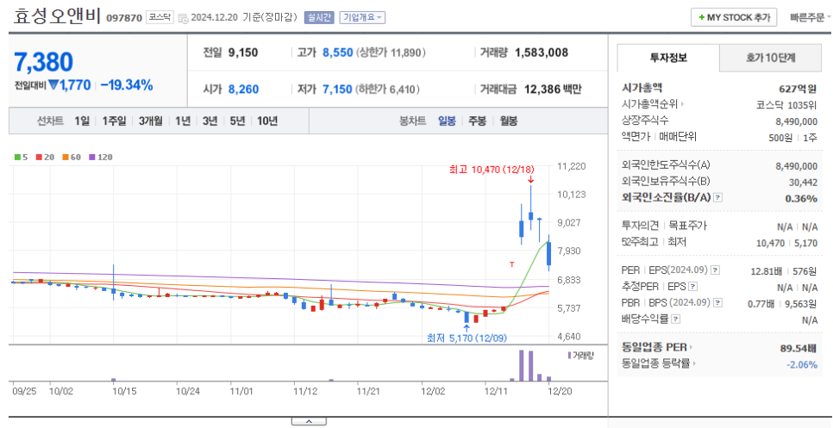Click the 실시간 badge
The image size is (833, 428).
319,17
